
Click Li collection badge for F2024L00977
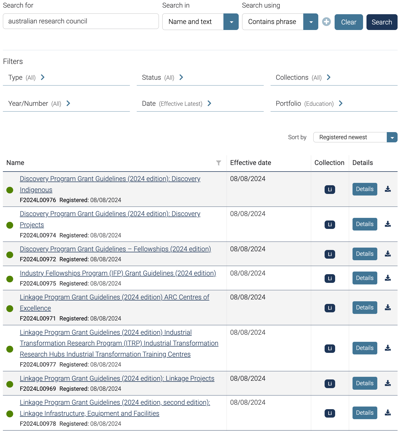point(330,348)
